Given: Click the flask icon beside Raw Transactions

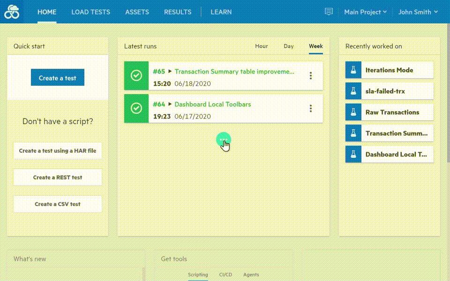Looking at the screenshot, I should pos(354,112).
